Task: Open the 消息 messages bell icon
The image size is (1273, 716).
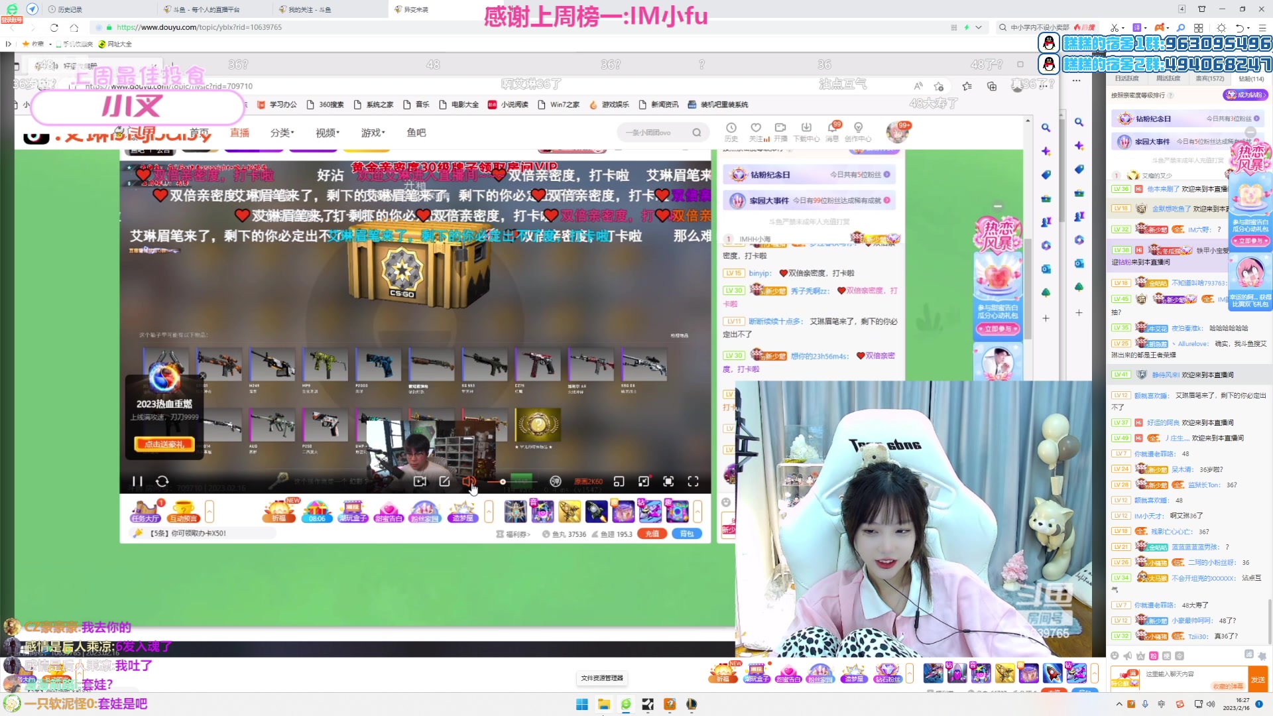Action: (x=832, y=131)
